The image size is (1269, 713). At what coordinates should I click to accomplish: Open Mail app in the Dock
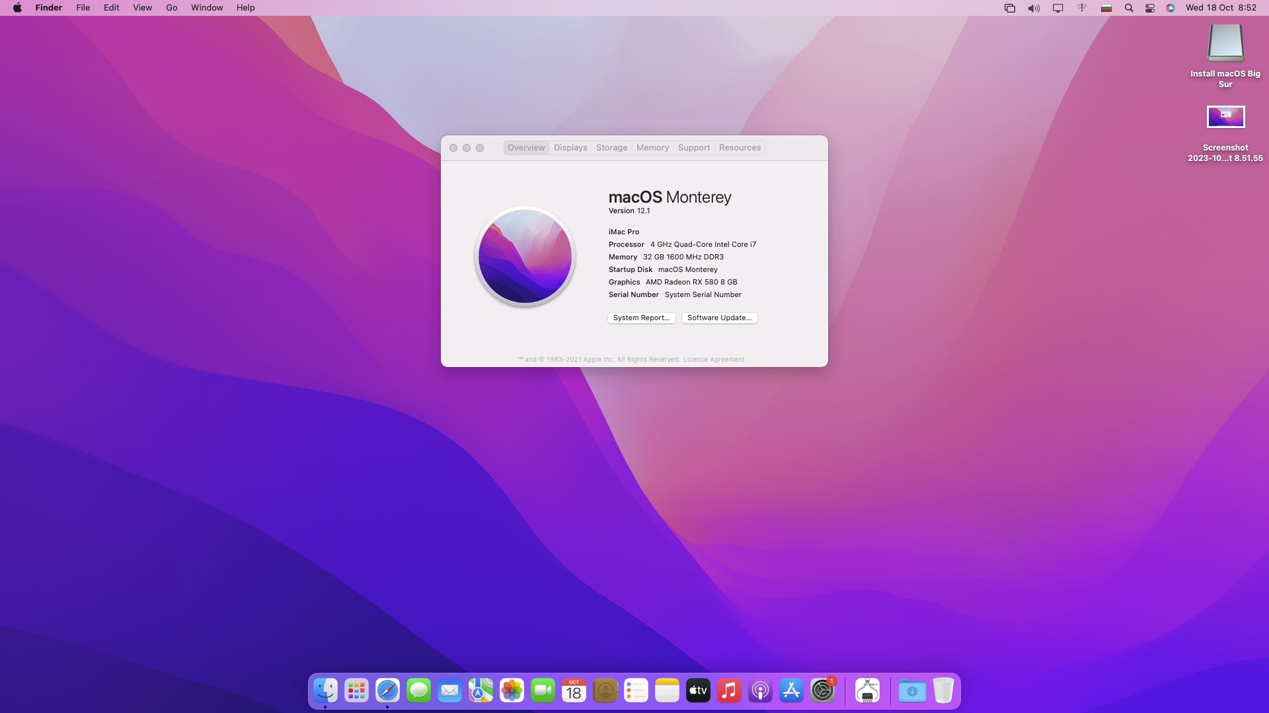pyautogui.click(x=449, y=691)
